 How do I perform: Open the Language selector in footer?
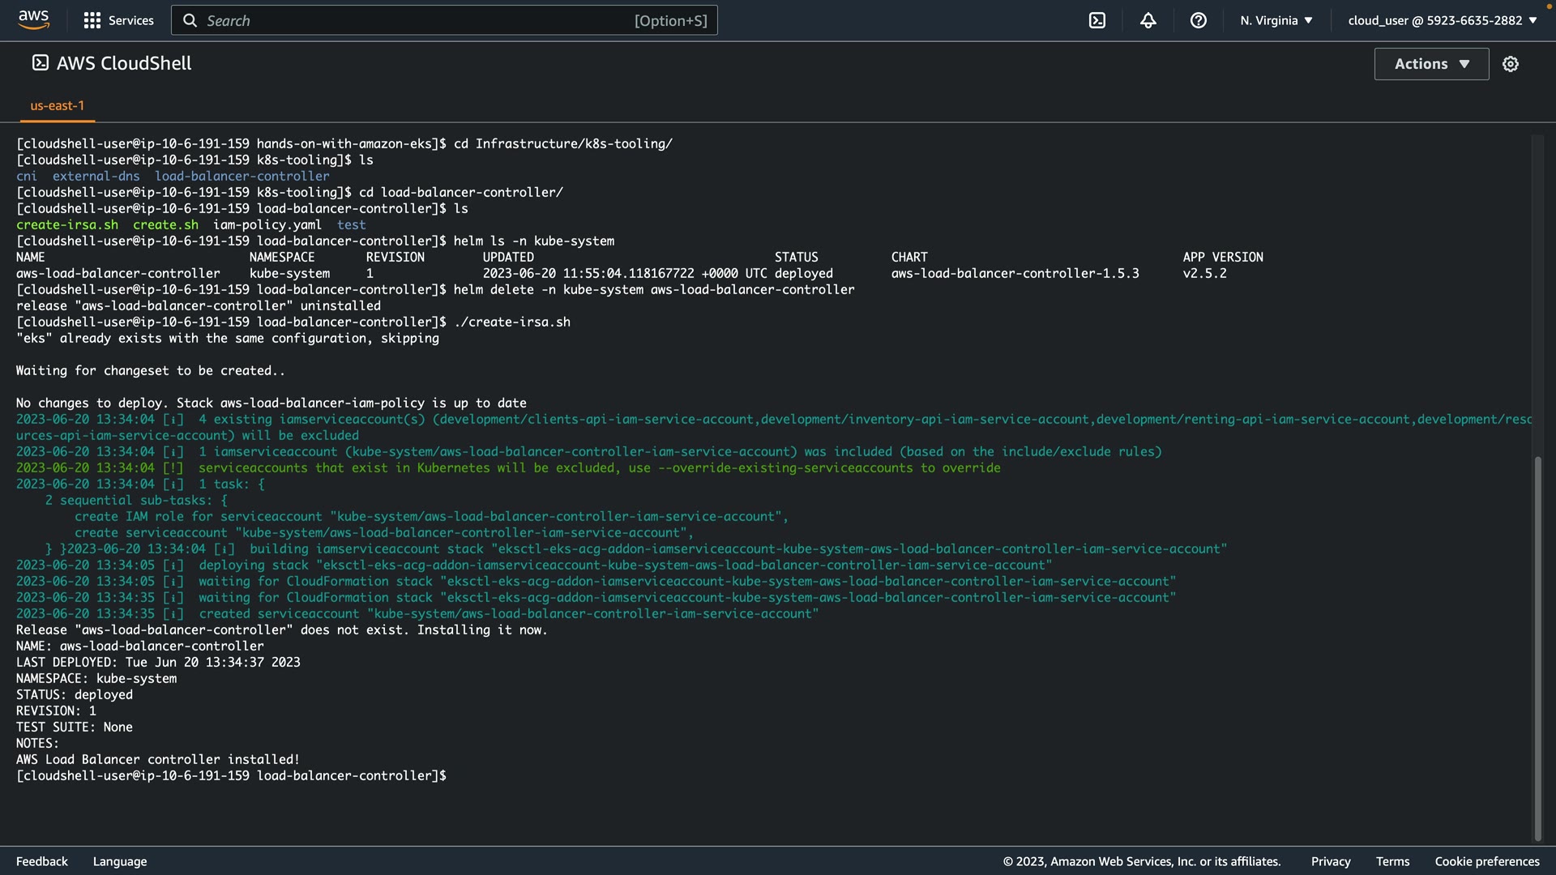[119, 861]
